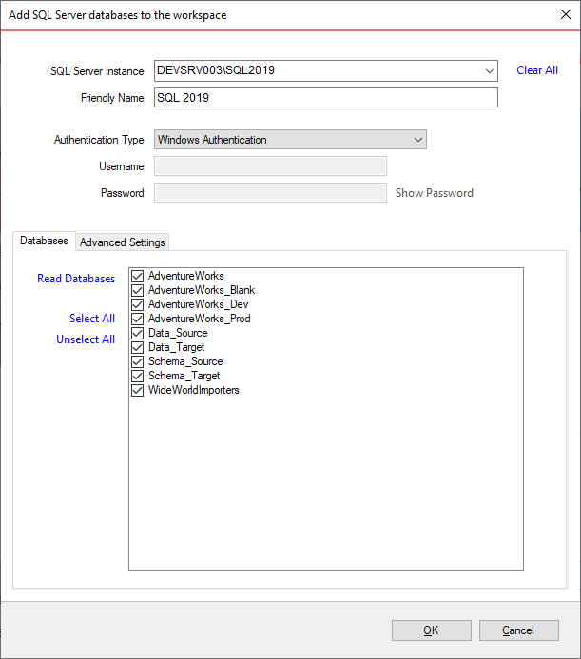Click the Clear All link

coord(537,70)
